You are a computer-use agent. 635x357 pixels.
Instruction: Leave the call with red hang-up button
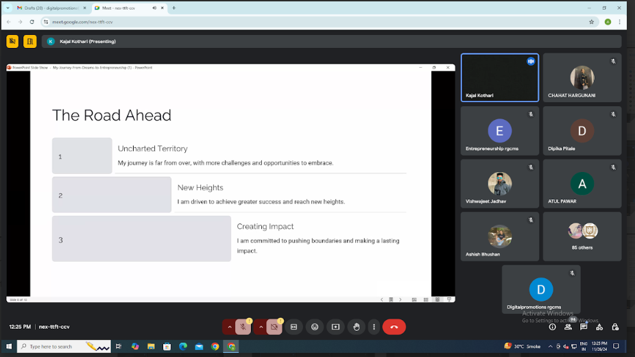point(394,327)
